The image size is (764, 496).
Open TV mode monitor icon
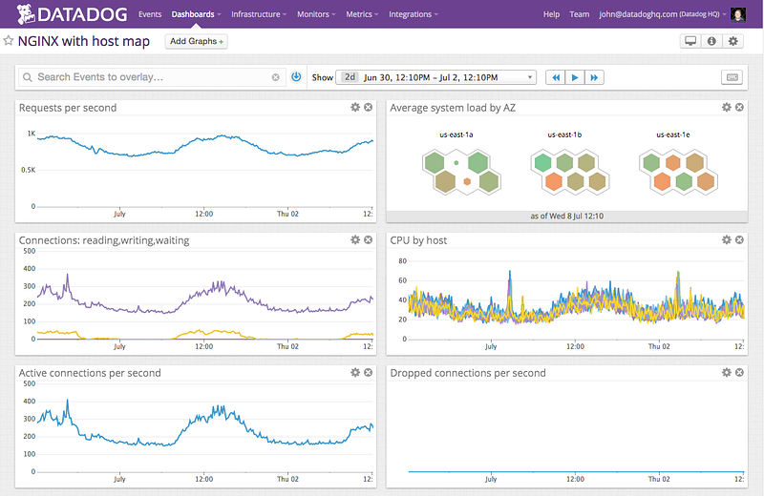[690, 41]
